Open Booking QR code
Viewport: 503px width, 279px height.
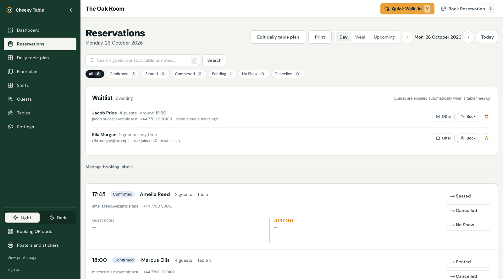pyautogui.click(x=40, y=231)
